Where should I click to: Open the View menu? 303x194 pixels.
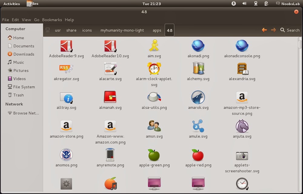click(26, 20)
